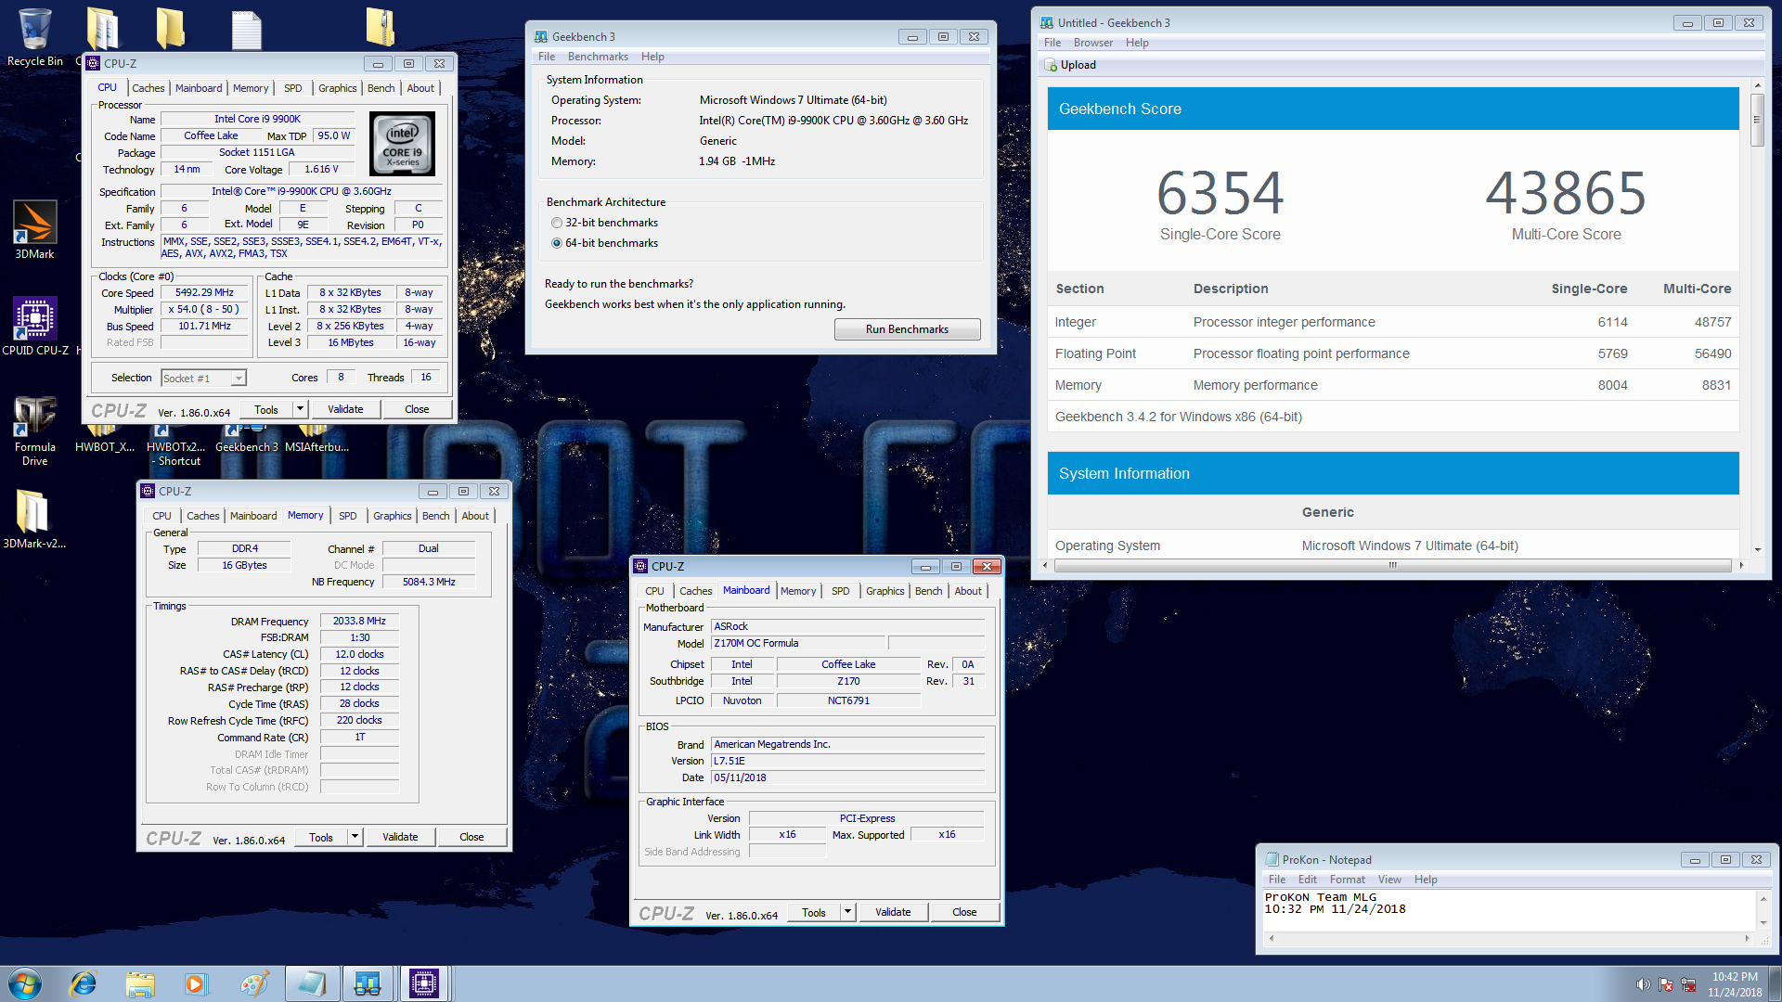Launch Internet Explorer from taskbar
This screenshot has width=1782, height=1002.
(x=84, y=983)
